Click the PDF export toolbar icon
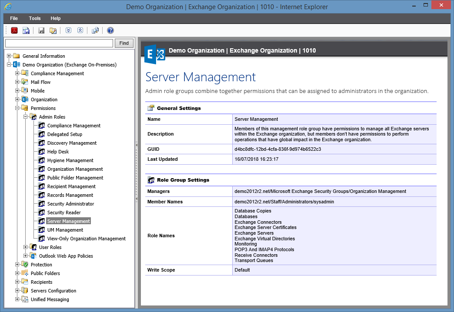This screenshot has height=312, width=454. [x=14, y=30]
